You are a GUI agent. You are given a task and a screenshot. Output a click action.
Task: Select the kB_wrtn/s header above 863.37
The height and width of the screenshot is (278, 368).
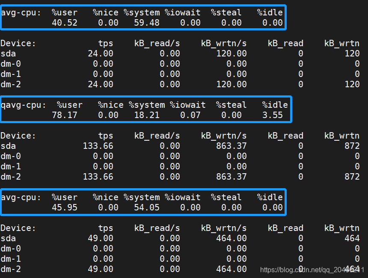click(x=224, y=136)
